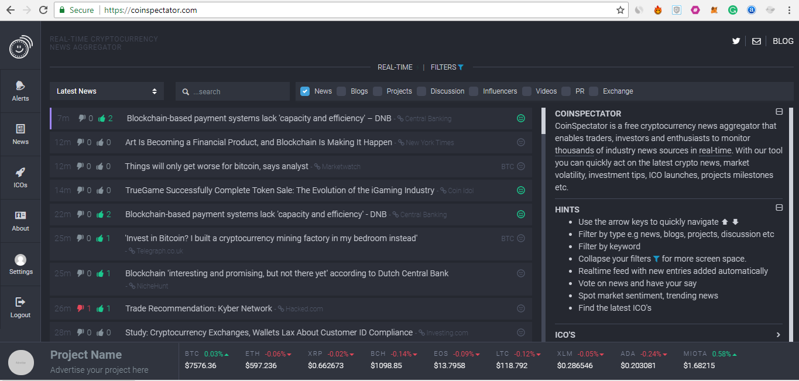Uncheck the News filter checkbox

pyautogui.click(x=305, y=91)
